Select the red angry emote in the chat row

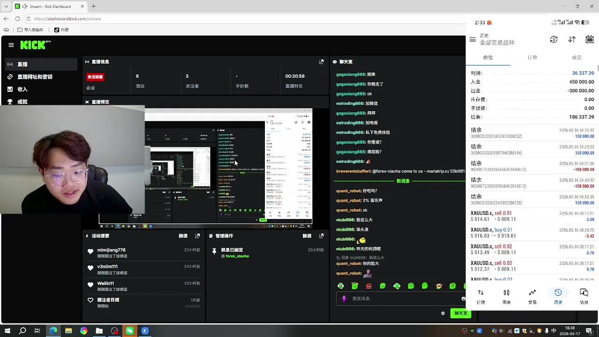[x=369, y=286]
